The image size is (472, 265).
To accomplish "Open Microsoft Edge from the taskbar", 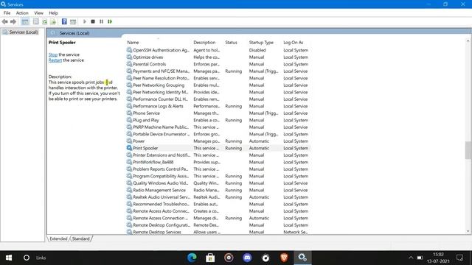I will (192, 258).
